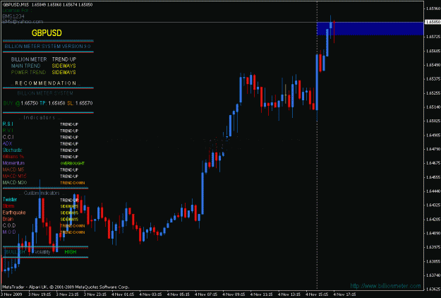The height and width of the screenshot is (298, 441).
Task: Click the Earthquake custom indicator label
Action: pos(14,213)
